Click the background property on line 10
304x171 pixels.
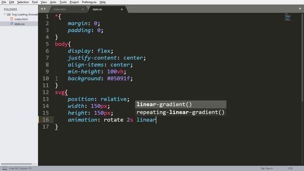[84, 78]
